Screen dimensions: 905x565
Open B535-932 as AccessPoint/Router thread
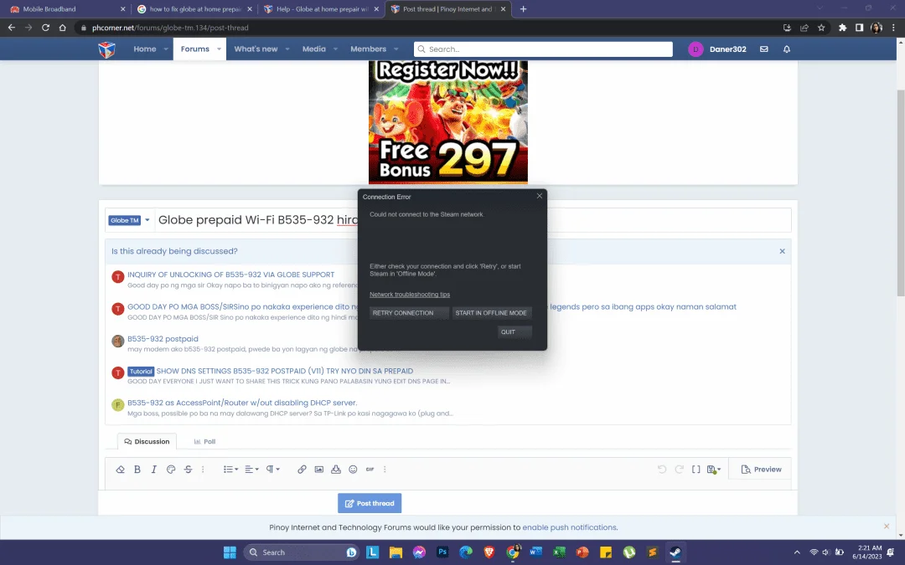pyautogui.click(x=242, y=403)
